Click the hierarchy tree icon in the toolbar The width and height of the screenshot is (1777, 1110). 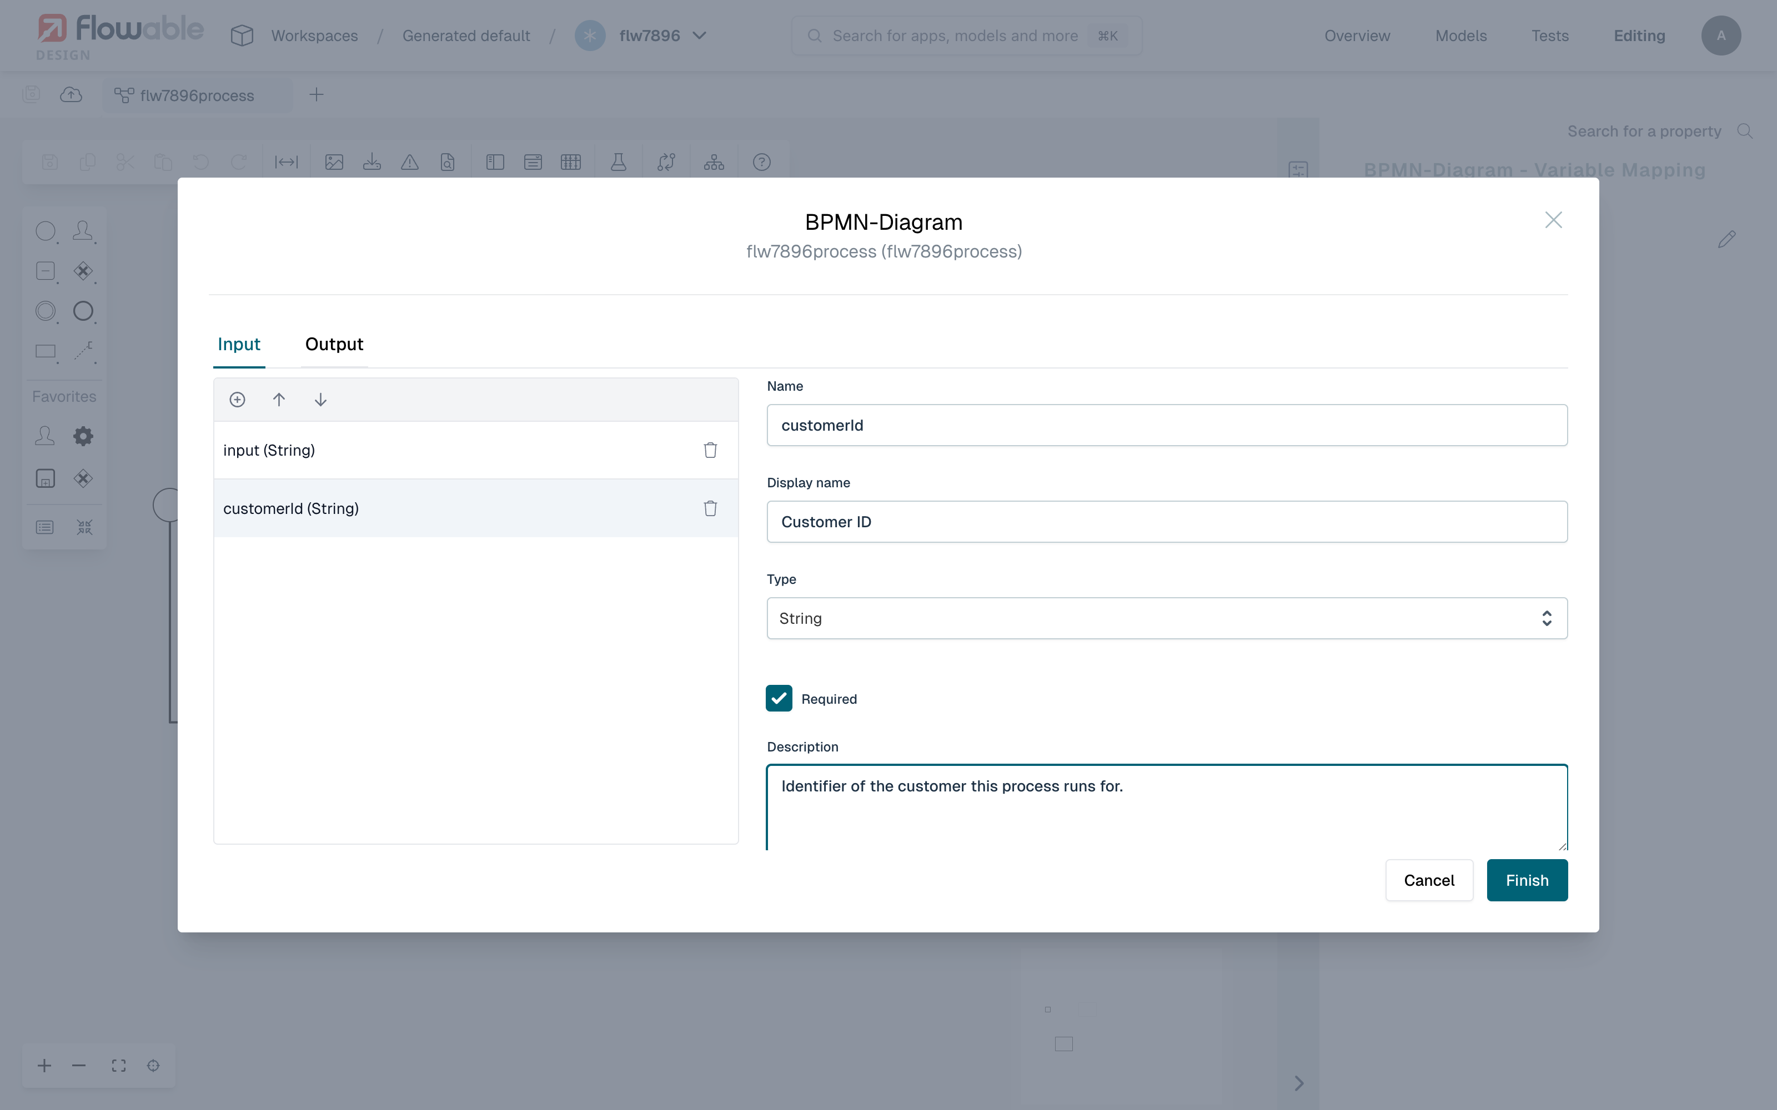pyautogui.click(x=714, y=162)
